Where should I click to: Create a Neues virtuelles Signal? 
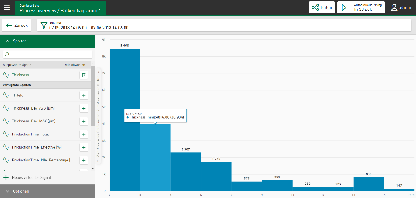(31, 178)
